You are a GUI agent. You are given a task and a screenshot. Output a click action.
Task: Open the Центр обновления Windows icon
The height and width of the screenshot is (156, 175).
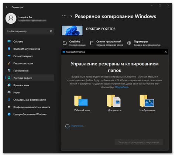[x=9, y=114]
